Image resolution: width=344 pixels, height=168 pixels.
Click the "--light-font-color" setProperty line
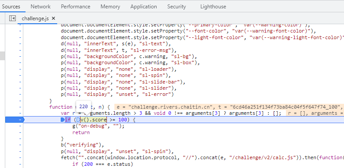click(x=202, y=37)
